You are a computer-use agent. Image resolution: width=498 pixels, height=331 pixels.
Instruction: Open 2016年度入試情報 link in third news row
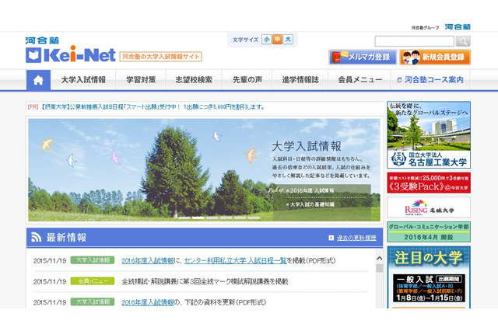pyautogui.click(x=148, y=302)
